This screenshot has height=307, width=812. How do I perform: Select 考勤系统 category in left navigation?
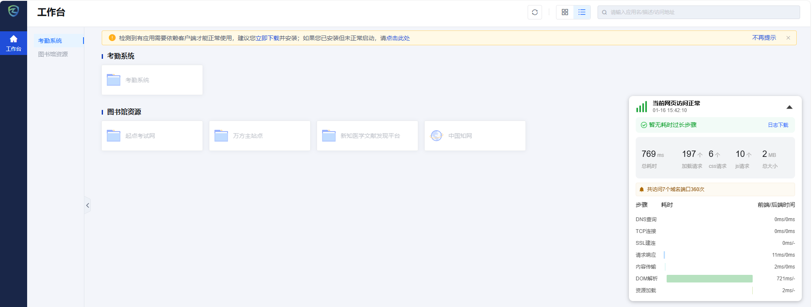pos(50,41)
